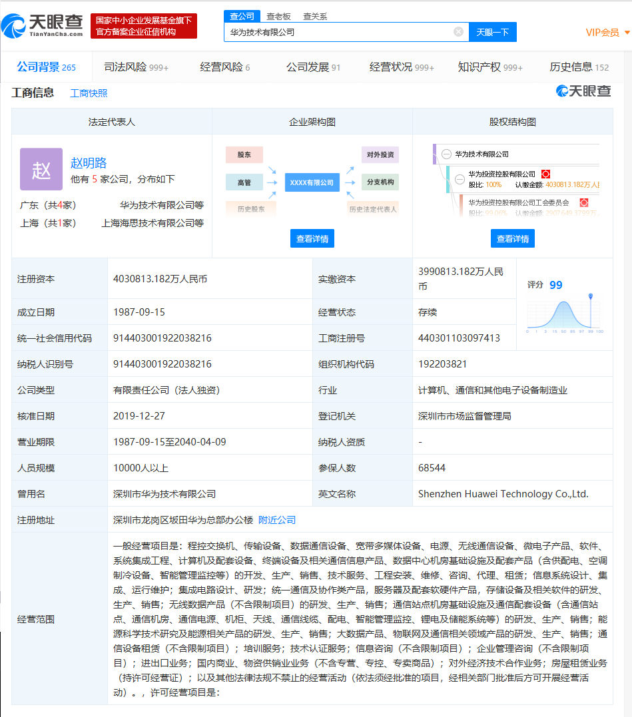Click the red risk icon beside 华为投资控股有限公司
Image resolution: width=632 pixels, height=717 pixels.
(545, 174)
